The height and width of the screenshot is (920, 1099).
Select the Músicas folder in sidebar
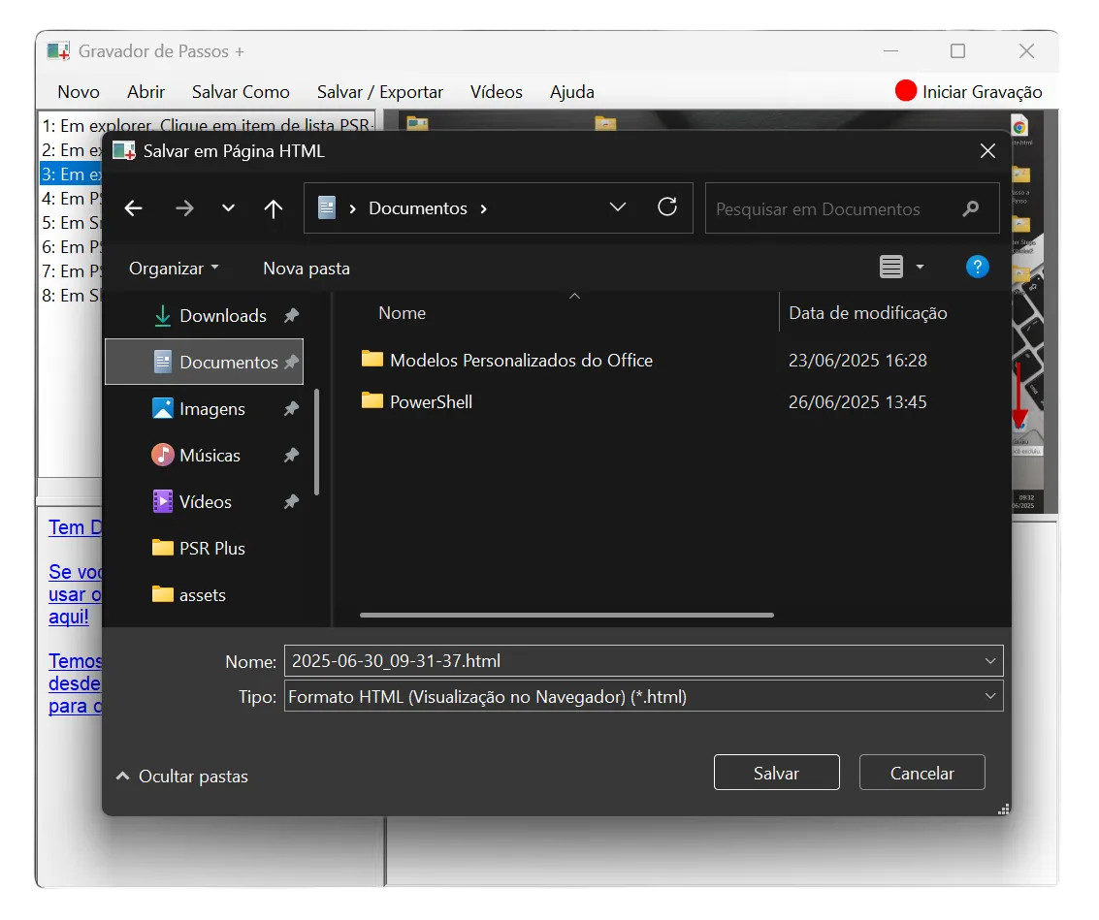coord(210,455)
